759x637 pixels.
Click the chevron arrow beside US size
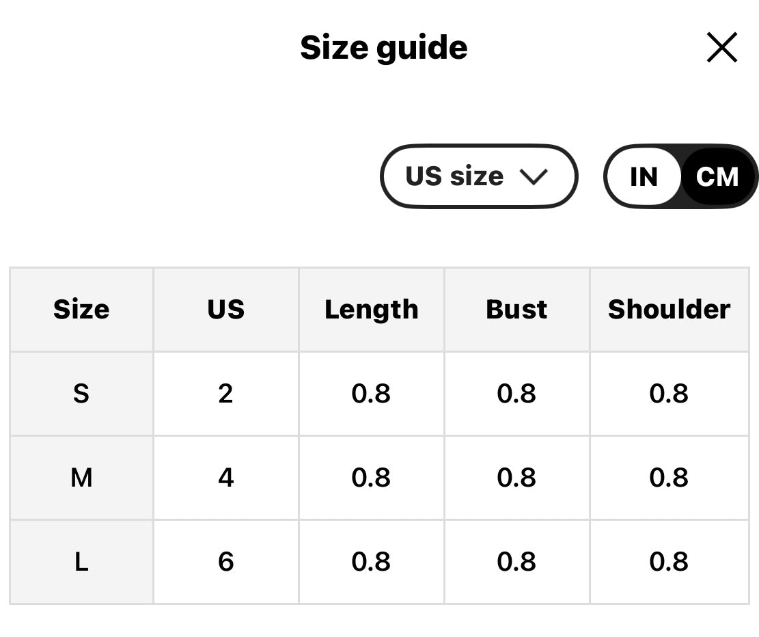pyautogui.click(x=534, y=177)
